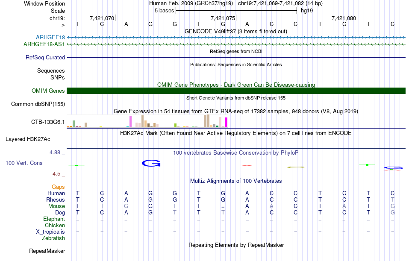This screenshot has width=406, height=261.
Task: Click the dark green OMIM Genes bar
Action: (236, 91)
